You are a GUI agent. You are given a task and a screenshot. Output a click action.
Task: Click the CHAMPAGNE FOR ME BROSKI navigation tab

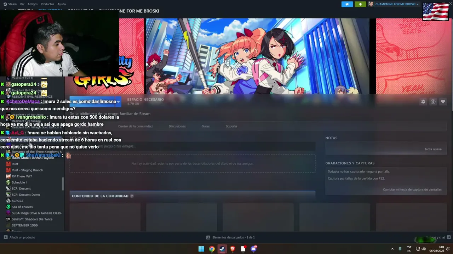[129, 11]
